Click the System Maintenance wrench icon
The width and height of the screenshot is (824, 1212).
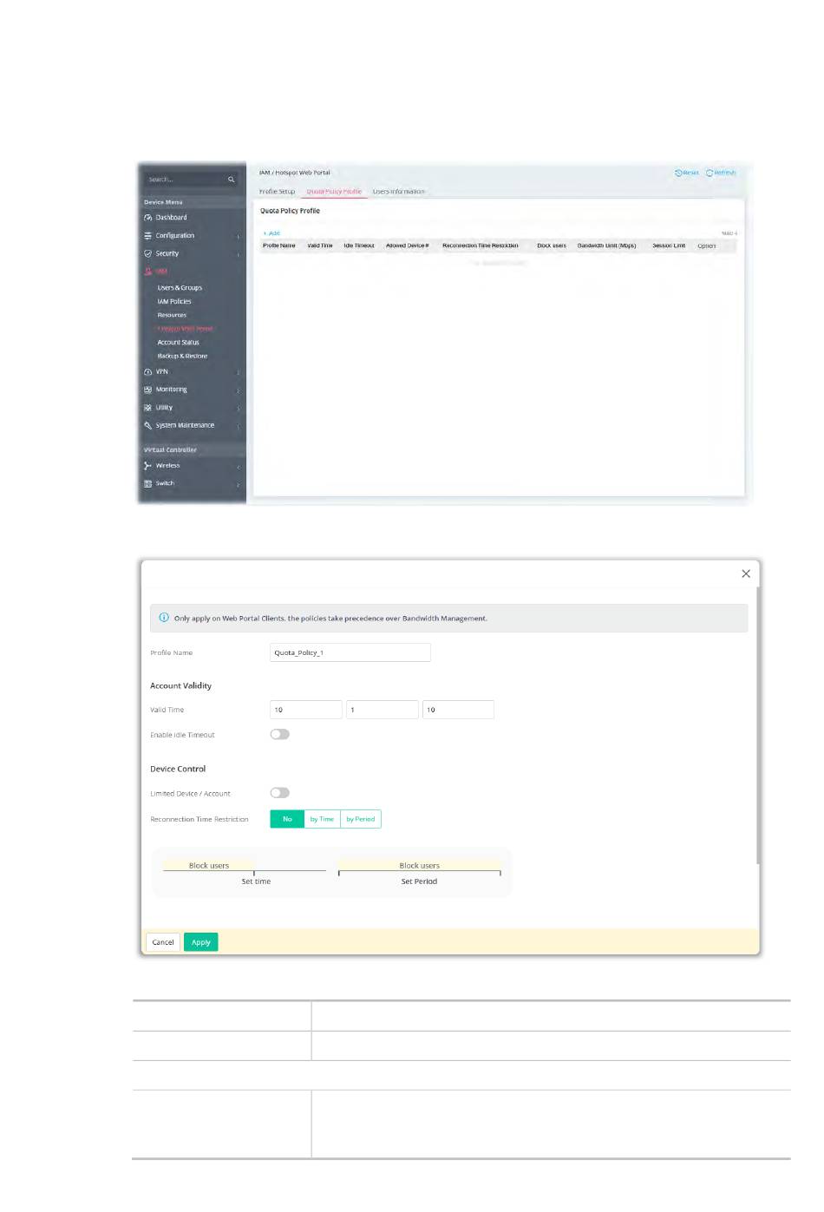[148, 426]
